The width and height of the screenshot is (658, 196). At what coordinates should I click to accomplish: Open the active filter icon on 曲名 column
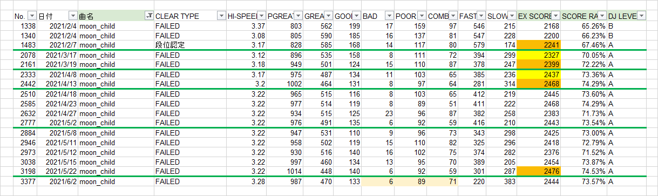pos(149,16)
